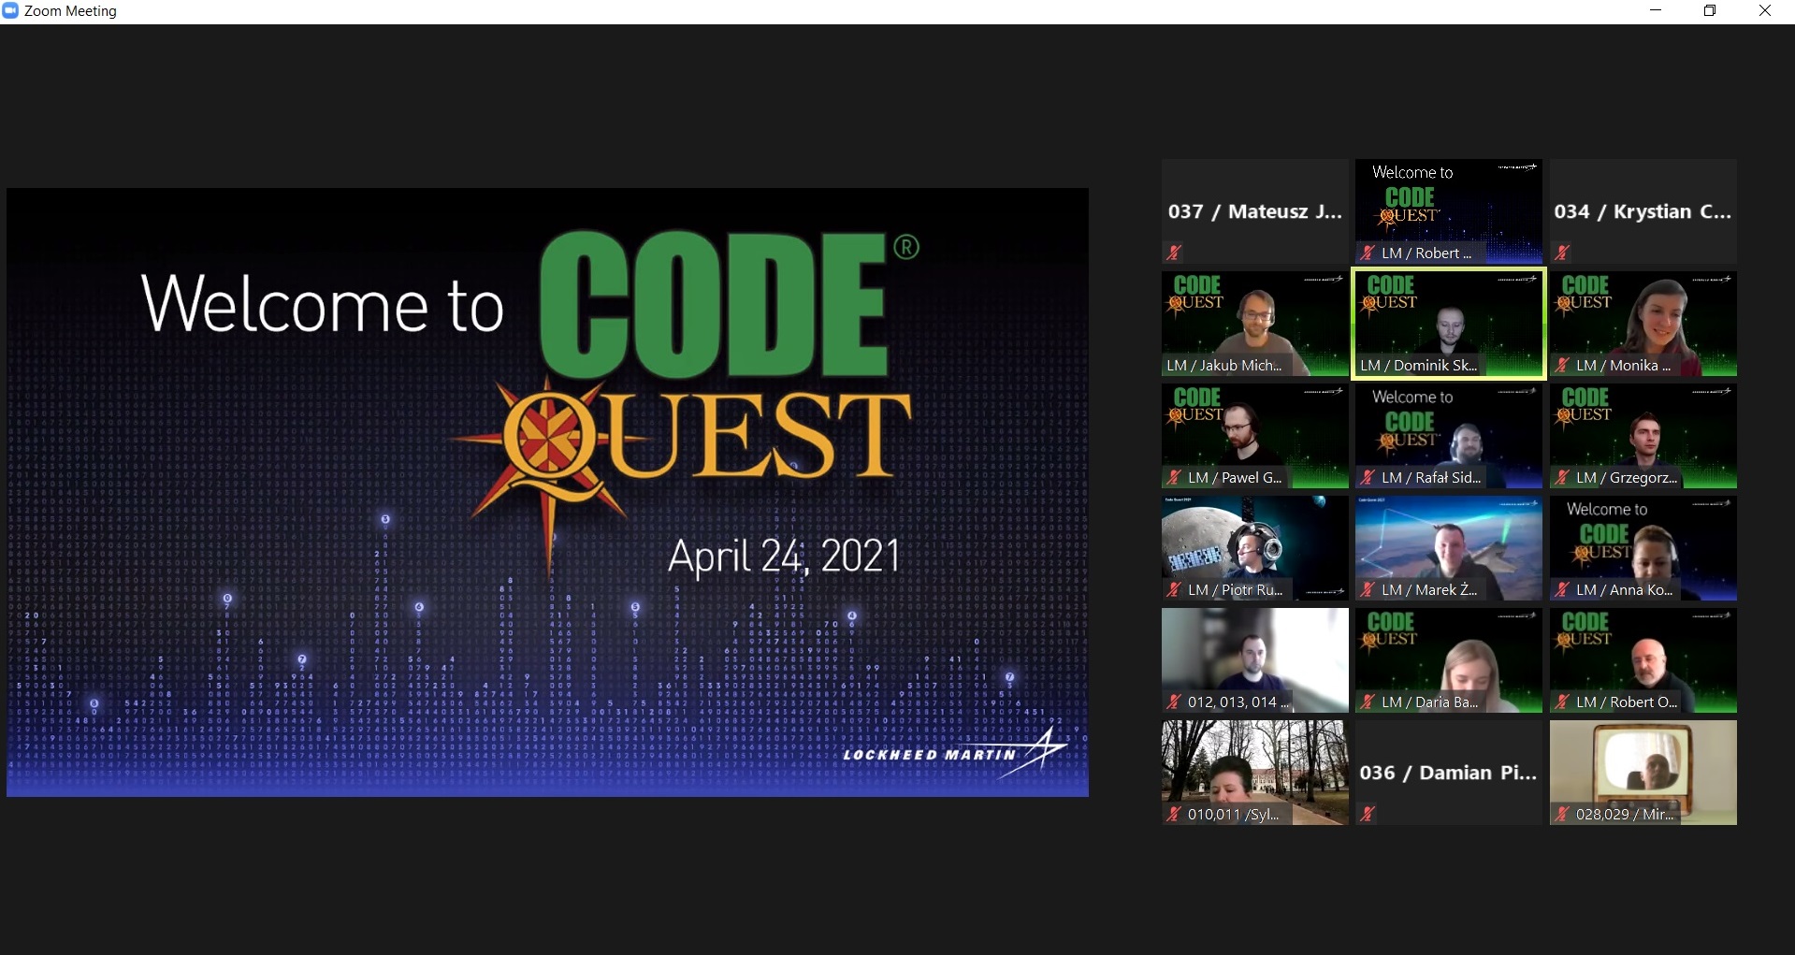Viewport: 1795px width, 955px height.
Task: Select Grzegorz's video thumbnail
Action: [x=1643, y=436]
